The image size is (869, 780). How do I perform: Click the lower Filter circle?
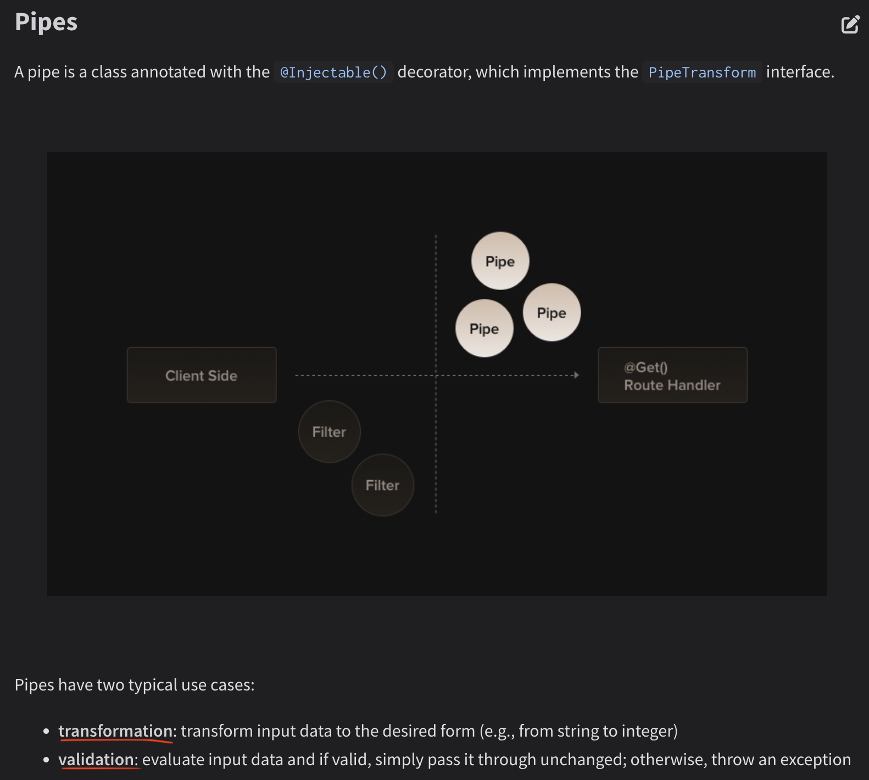[x=382, y=485]
